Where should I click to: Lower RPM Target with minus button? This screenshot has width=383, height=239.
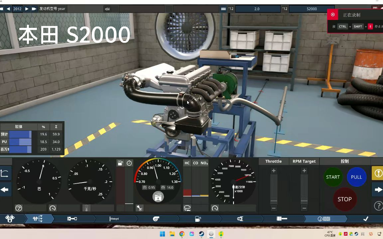tap(304, 208)
